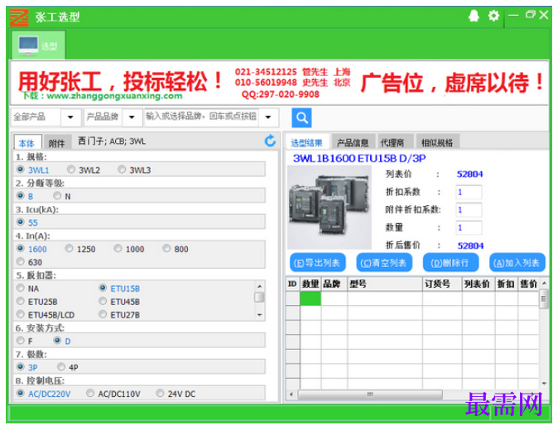The height and width of the screenshot is (430, 558).
Task: Click the table scroll-left arrow
Action: [x=291, y=394]
